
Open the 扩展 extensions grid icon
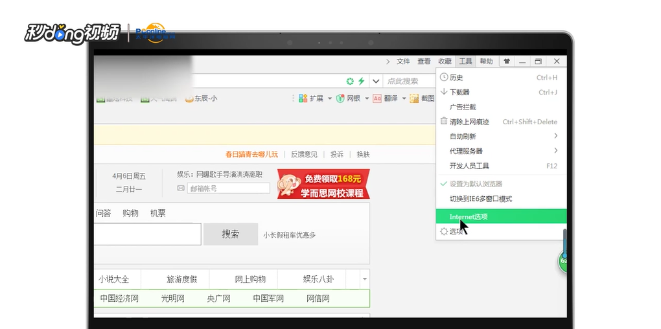(x=303, y=98)
